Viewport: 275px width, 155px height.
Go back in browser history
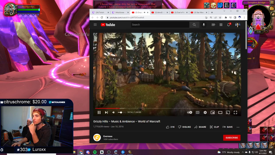pyautogui.click(x=93, y=18)
